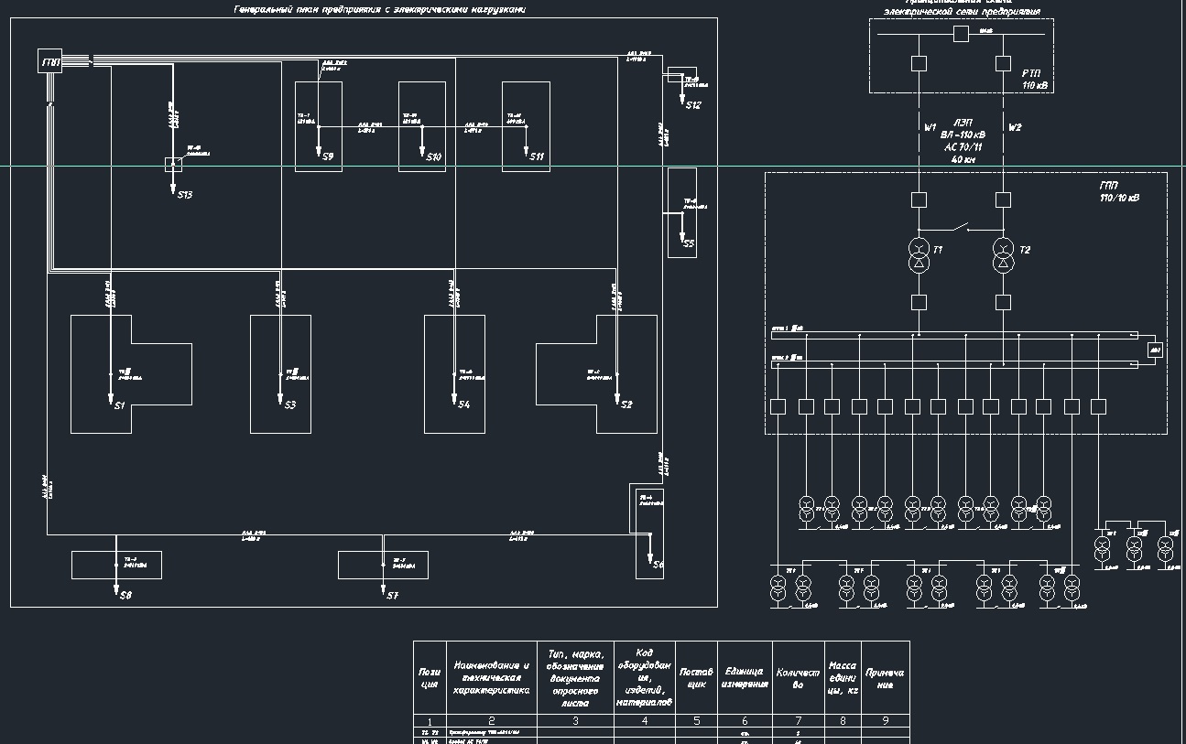Select the ГПП box on the site plan
The height and width of the screenshot is (744, 1186).
(50, 61)
